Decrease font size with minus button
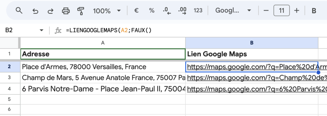 (266, 10)
